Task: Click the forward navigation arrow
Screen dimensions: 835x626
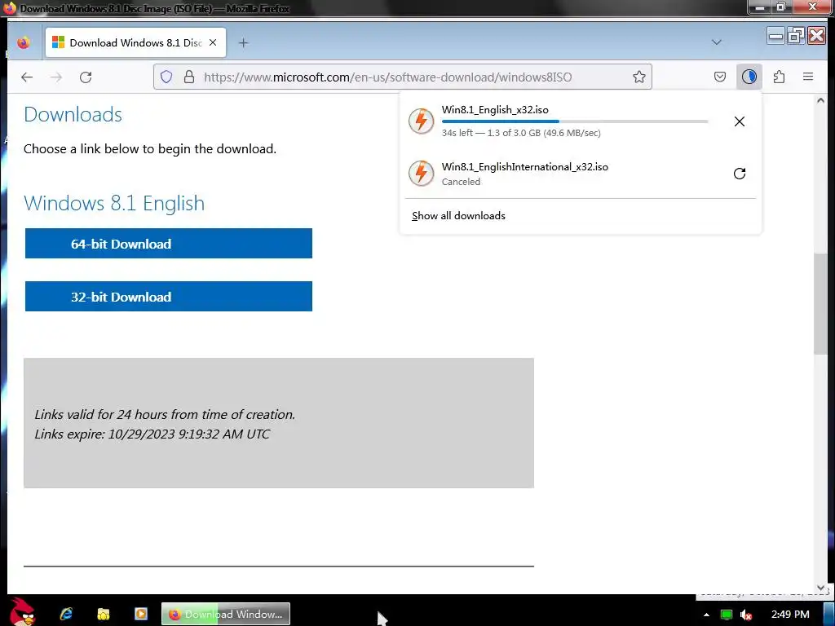Action: [56, 77]
